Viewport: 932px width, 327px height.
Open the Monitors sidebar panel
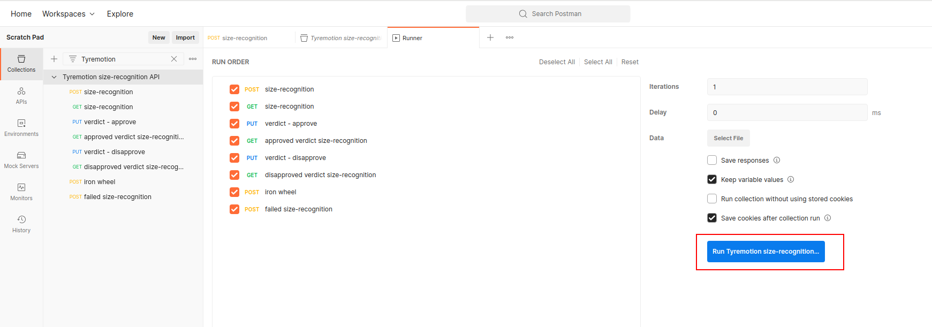point(21,192)
